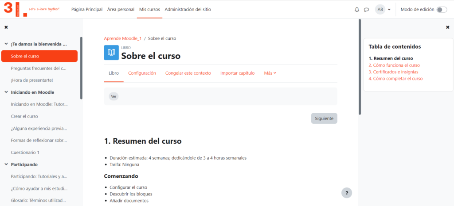
Task: Close the left course index drawer
Action: (6, 27)
